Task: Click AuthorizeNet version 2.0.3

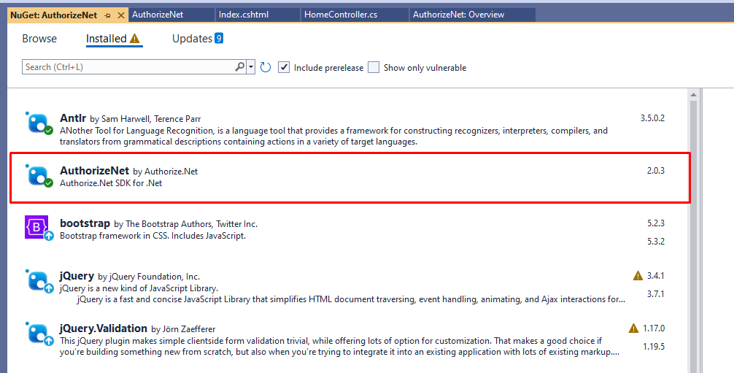Action: point(656,171)
